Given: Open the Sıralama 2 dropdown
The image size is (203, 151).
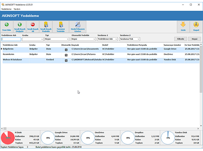Looking at the screenshot, I should click(138, 39).
